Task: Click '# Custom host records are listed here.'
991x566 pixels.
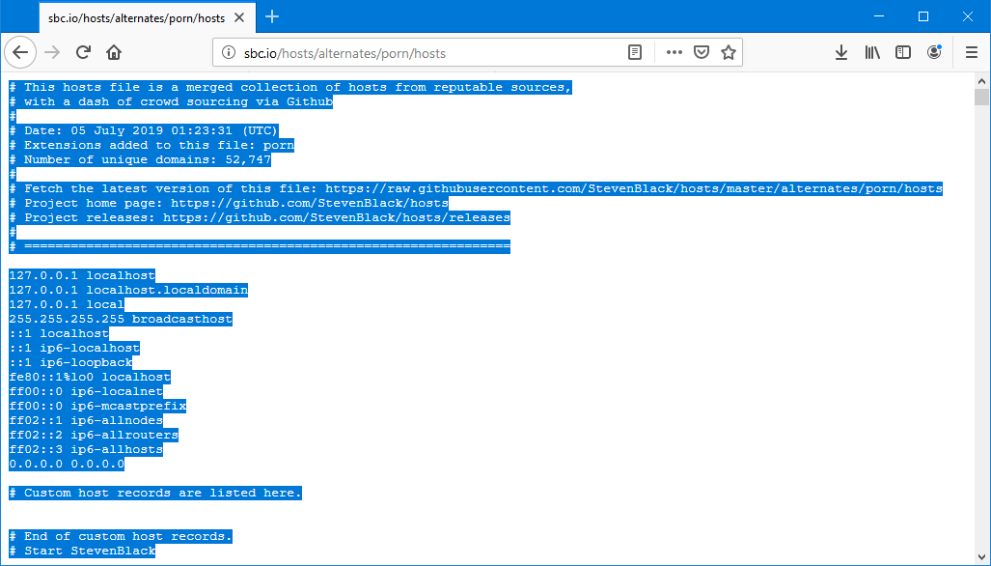Action: point(155,493)
